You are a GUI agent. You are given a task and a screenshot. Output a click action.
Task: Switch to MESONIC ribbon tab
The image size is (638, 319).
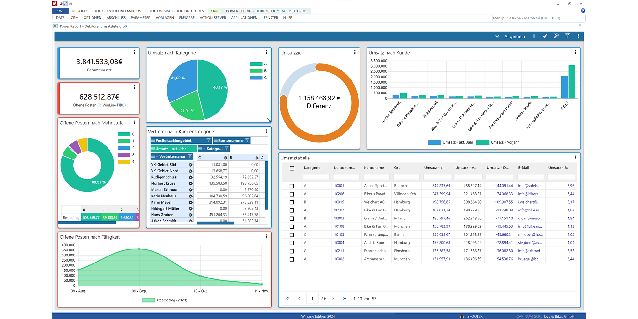point(80,11)
